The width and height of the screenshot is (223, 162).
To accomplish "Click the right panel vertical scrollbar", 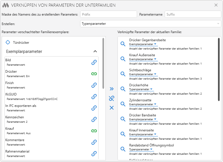I will 219,70.
